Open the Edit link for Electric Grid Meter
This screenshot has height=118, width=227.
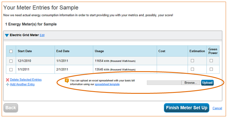[x=42, y=35]
